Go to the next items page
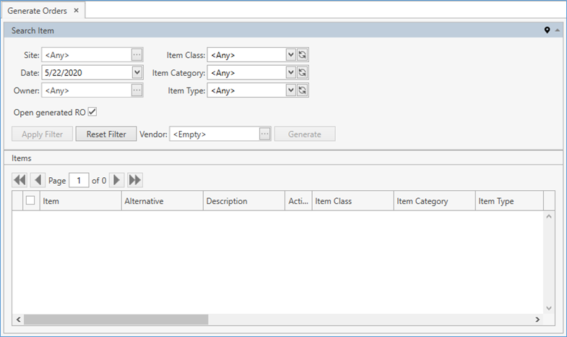The width and height of the screenshot is (567, 337). (116, 180)
